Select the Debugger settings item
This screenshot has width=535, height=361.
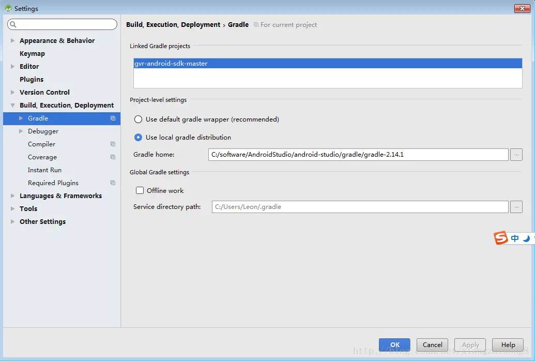click(x=43, y=131)
